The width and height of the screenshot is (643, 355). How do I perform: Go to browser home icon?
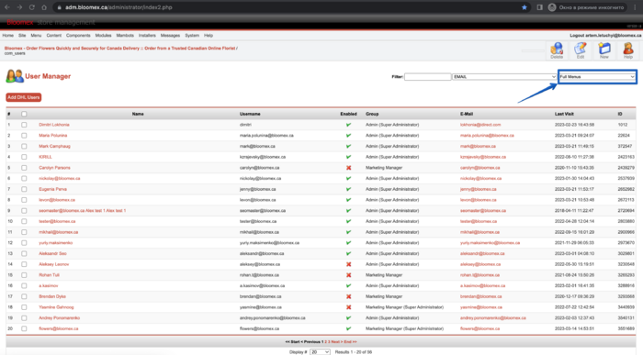(x=44, y=7)
